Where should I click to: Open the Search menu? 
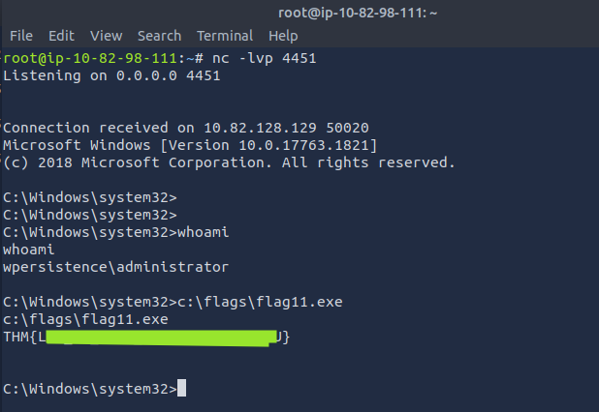tap(159, 36)
